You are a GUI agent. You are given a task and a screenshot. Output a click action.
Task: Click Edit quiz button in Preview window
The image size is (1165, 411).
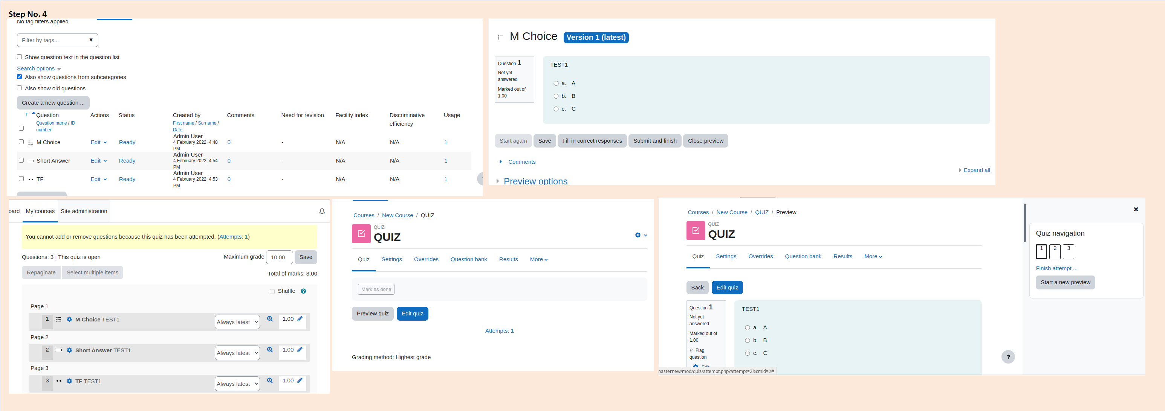click(x=727, y=288)
